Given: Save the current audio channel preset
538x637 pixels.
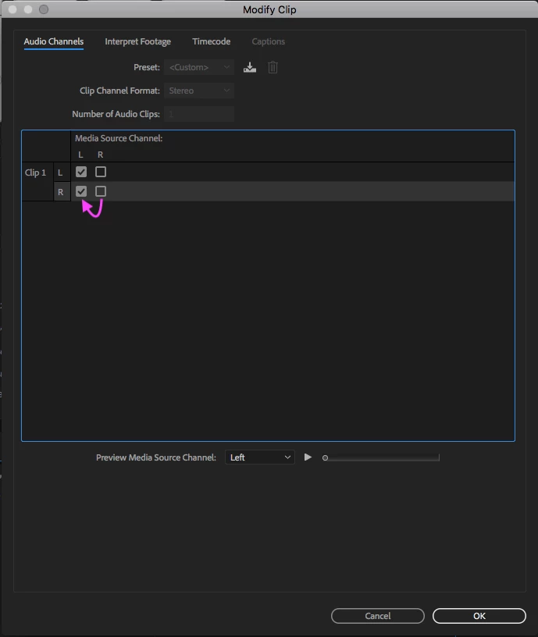Looking at the screenshot, I should pos(250,67).
